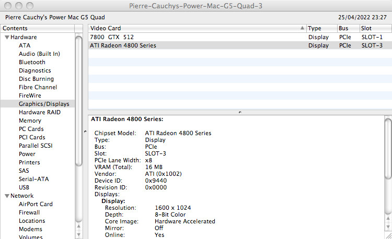
Task: Click the PCIe Lane Width x8 value
Action: point(148,160)
